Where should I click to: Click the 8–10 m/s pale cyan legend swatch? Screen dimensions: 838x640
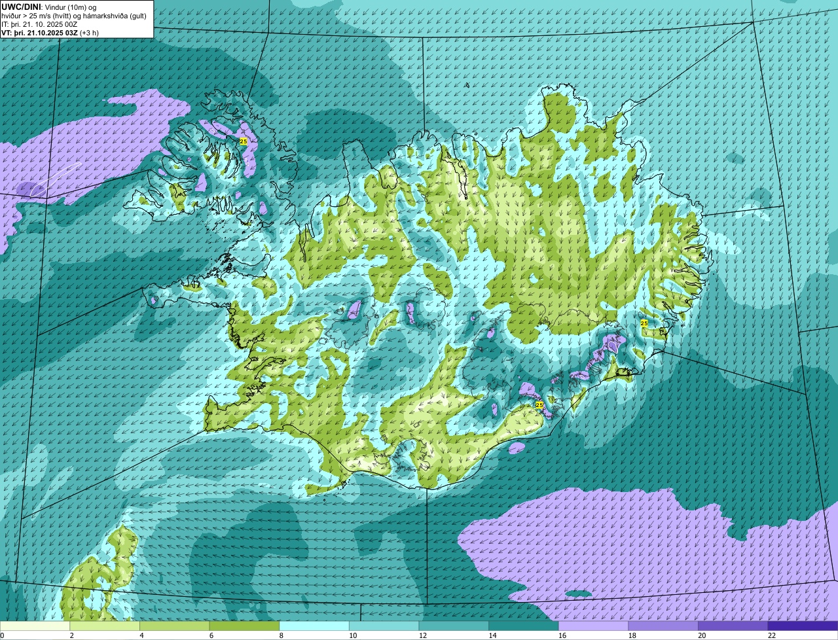[x=314, y=626]
